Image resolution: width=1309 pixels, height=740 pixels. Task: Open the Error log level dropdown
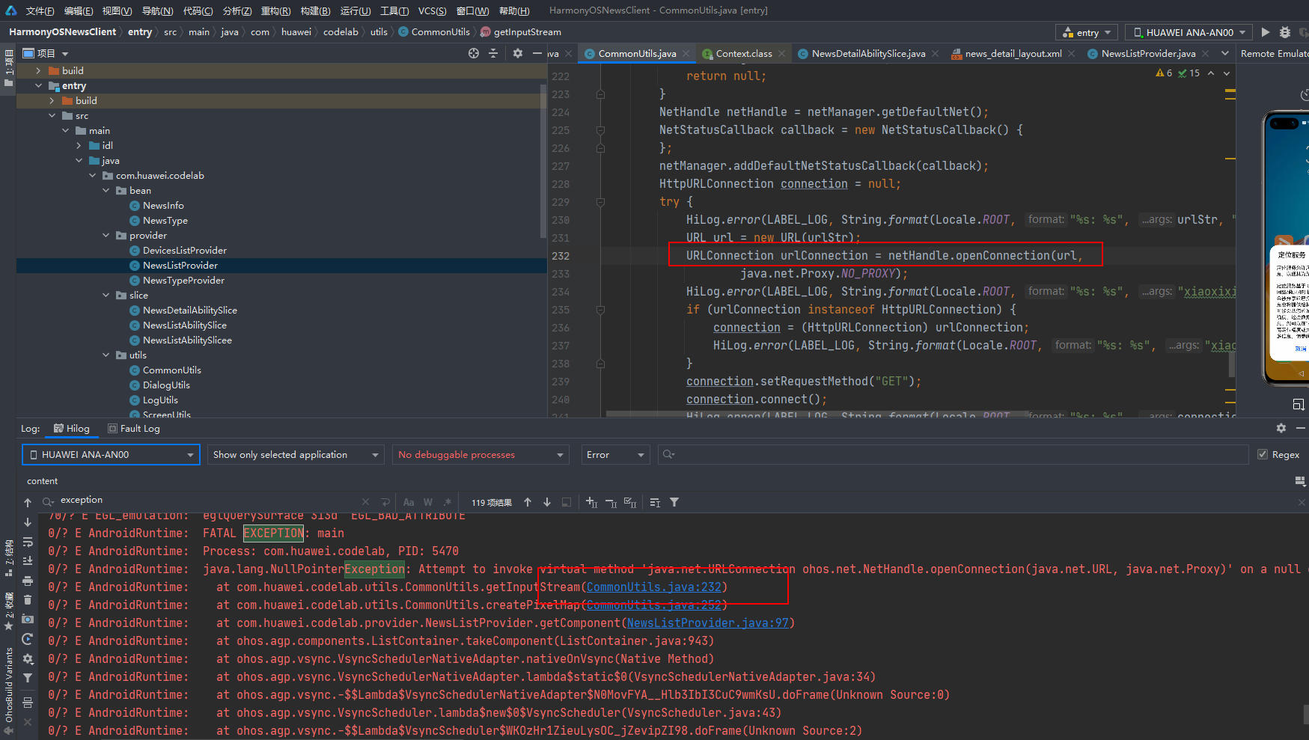click(614, 454)
